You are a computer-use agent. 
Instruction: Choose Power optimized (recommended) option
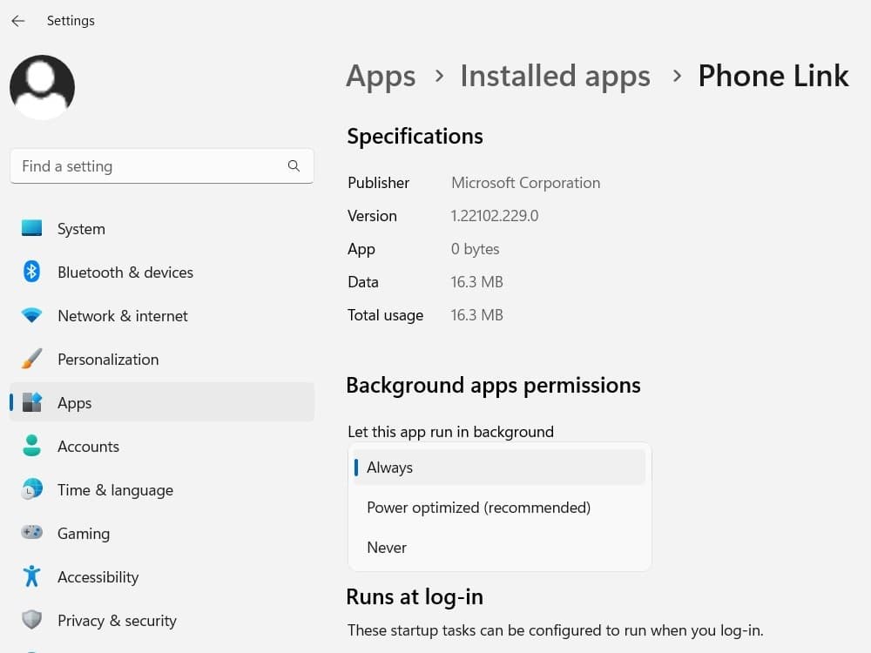tap(478, 508)
